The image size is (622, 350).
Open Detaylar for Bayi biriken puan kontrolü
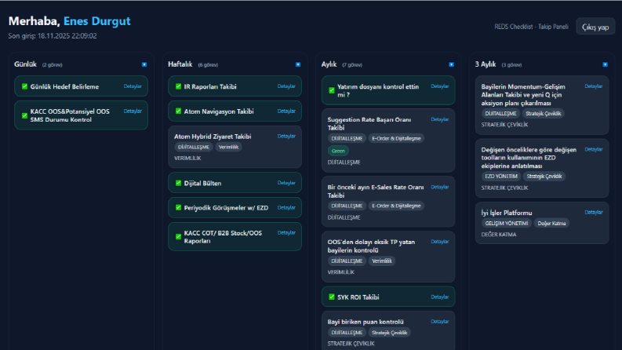tap(439, 322)
